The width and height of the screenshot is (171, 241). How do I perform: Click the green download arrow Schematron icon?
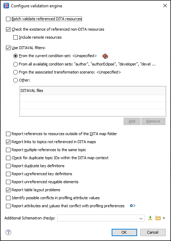(150, 218)
